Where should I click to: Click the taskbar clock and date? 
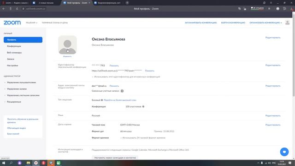click(282, 163)
